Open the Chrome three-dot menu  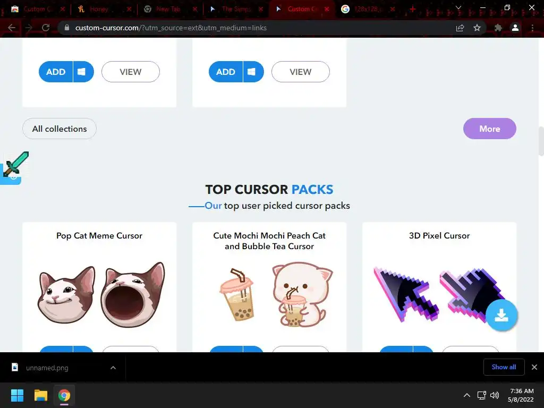(x=532, y=28)
